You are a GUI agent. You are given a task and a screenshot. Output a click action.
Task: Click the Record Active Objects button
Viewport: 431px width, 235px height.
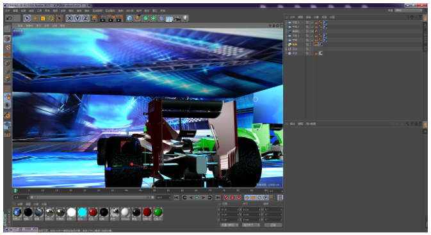click(x=226, y=198)
